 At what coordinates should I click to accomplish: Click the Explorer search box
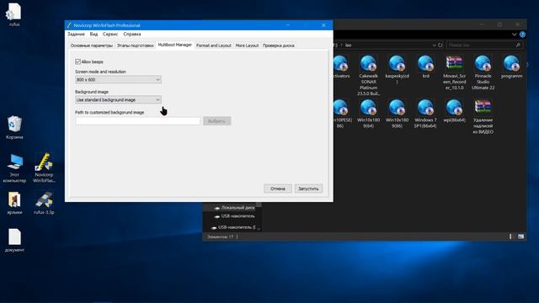(484, 45)
